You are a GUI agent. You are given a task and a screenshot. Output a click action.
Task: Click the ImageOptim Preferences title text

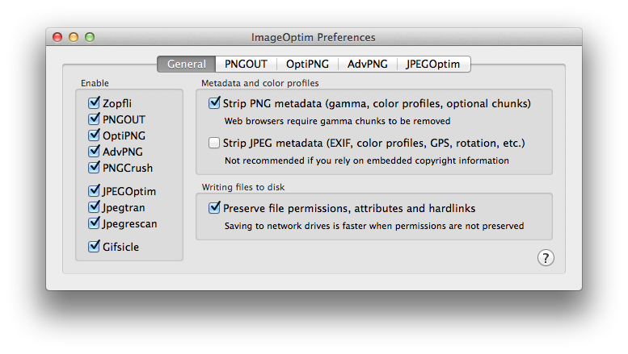(x=314, y=37)
